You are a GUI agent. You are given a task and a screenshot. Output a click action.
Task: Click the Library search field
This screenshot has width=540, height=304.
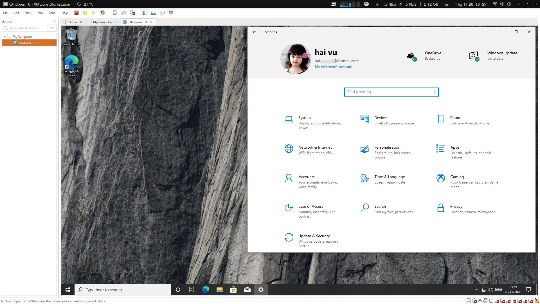(x=25, y=28)
